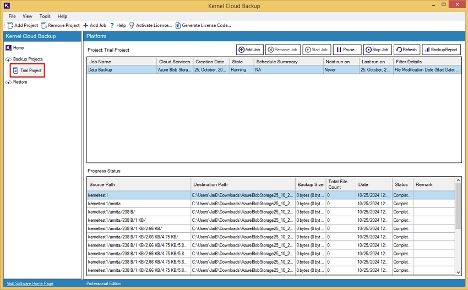
Task: Click the Start Job button
Action: point(317,50)
